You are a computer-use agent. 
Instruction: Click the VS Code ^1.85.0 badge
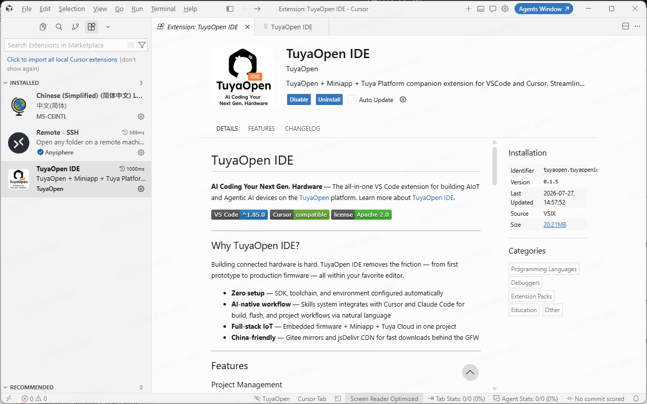point(240,215)
